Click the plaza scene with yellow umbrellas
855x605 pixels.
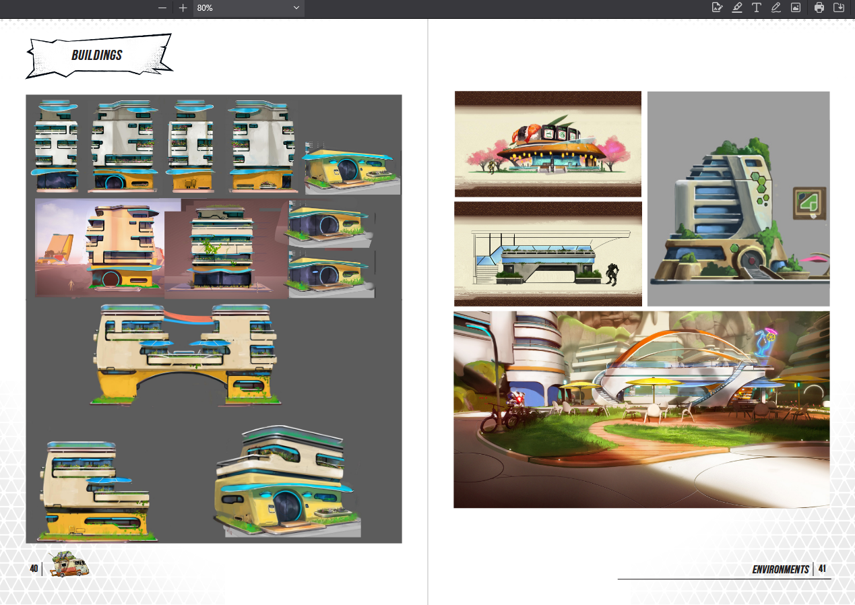641,410
